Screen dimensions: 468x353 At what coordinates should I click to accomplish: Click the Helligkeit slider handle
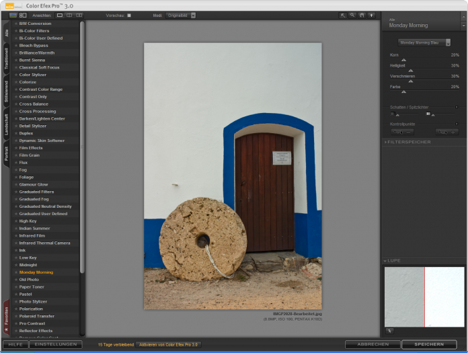coord(411,70)
